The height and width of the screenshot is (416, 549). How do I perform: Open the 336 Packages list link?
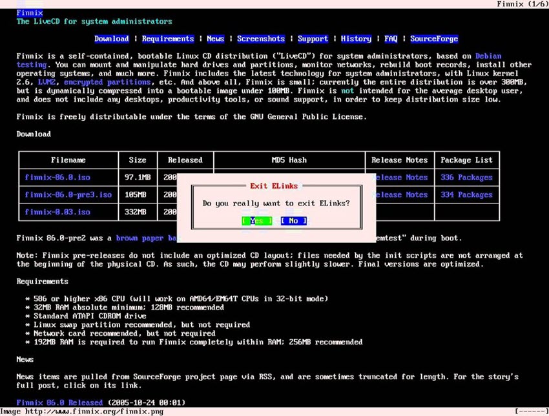[x=466, y=177]
